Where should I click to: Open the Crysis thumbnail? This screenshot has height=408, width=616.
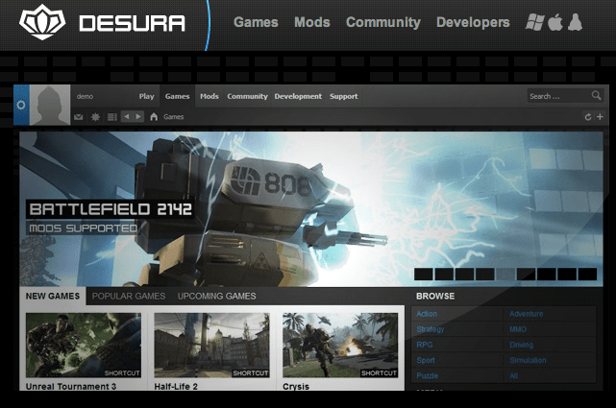(x=340, y=346)
